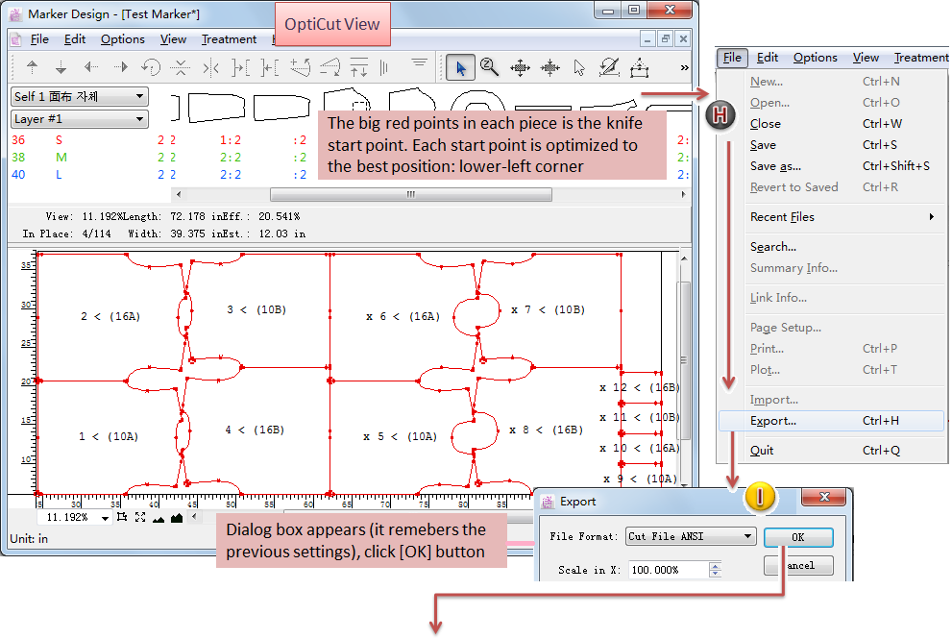The image size is (952, 639).
Task: Select 'Save as...' in the File menu
Action: [x=775, y=166]
